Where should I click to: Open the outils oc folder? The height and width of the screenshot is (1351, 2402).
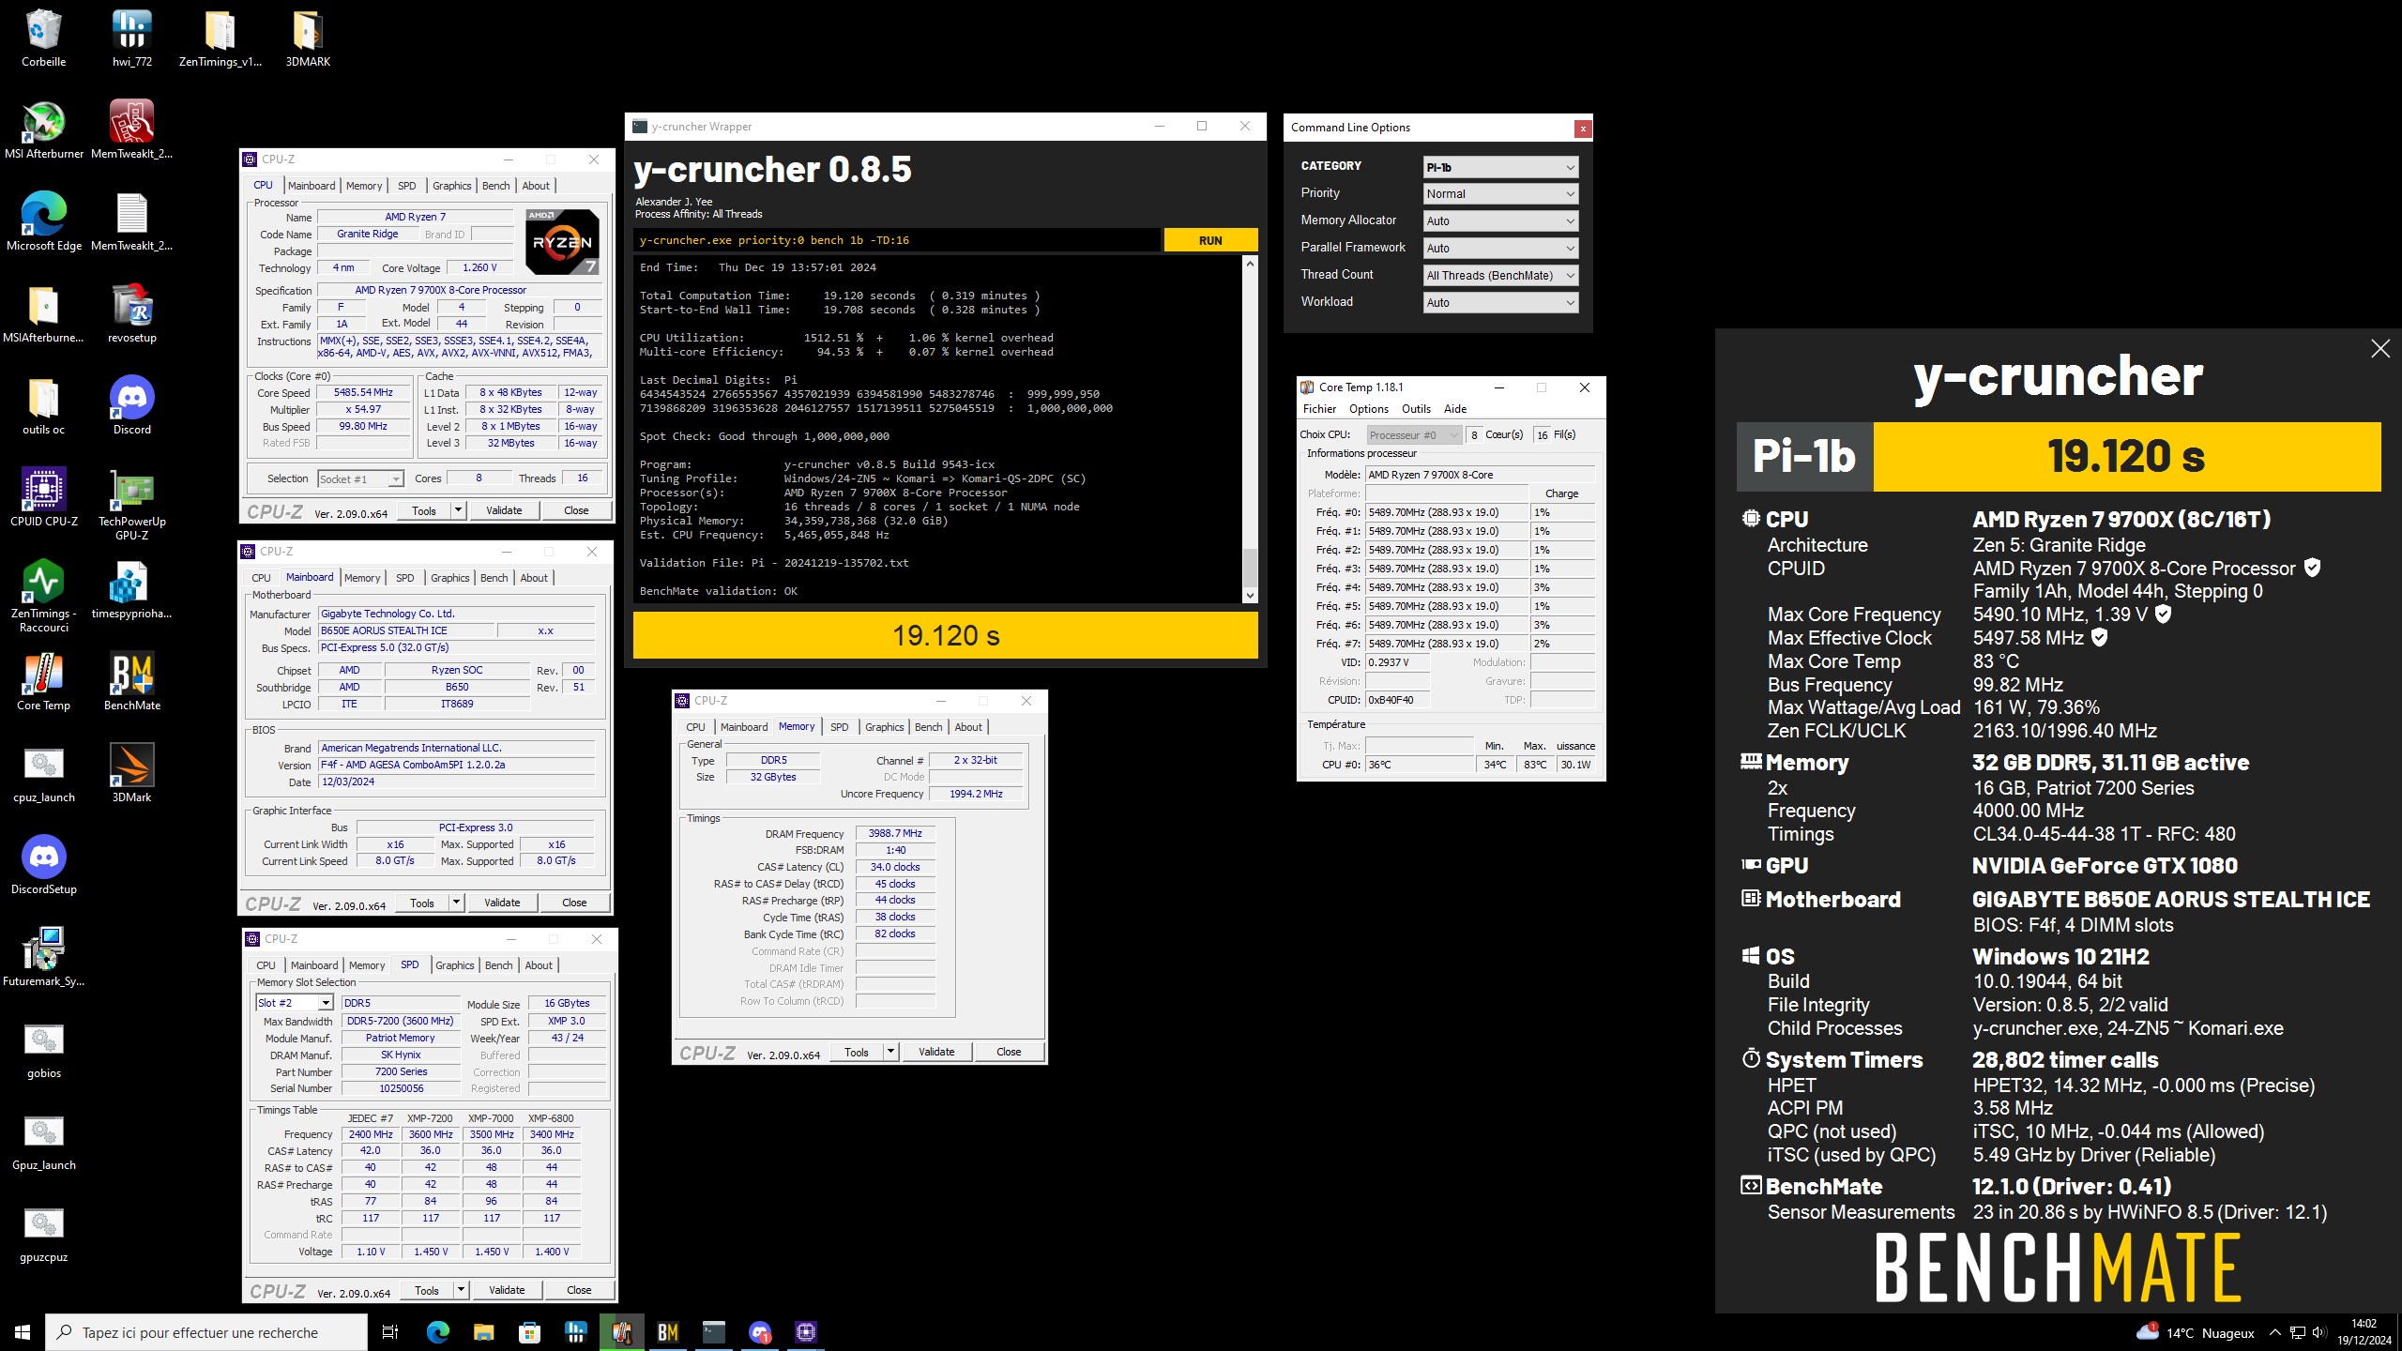tap(43, 405)
